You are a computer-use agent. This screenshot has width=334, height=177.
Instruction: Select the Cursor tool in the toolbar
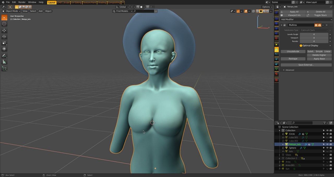point(4,24)
